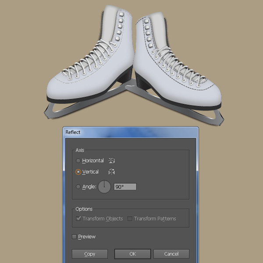Click the Reflect dialog title bar

click(x=131, y=132)
